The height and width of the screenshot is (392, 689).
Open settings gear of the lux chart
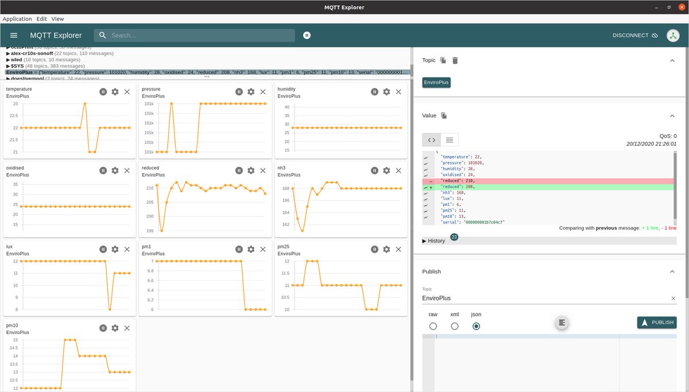(x=115, y=249)
